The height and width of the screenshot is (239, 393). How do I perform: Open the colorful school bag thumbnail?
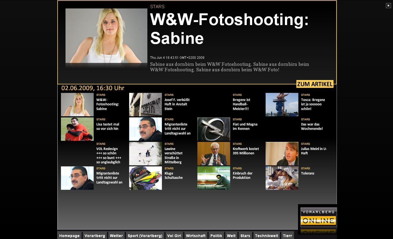tap(145, 178)
